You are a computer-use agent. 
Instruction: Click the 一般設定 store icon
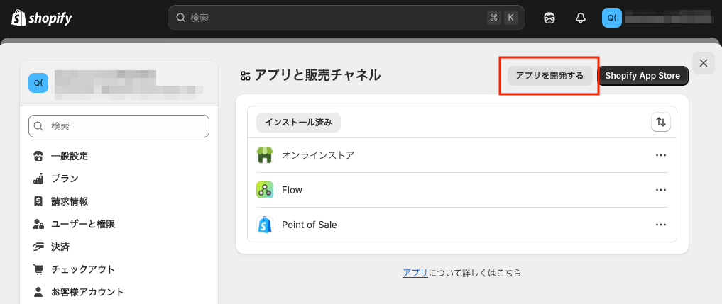pyautogui.click(x=38, y=156)
